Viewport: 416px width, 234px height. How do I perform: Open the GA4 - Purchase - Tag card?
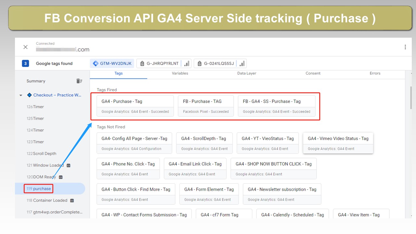coord(135,106)
